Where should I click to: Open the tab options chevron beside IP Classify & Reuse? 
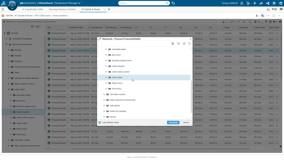104,9
